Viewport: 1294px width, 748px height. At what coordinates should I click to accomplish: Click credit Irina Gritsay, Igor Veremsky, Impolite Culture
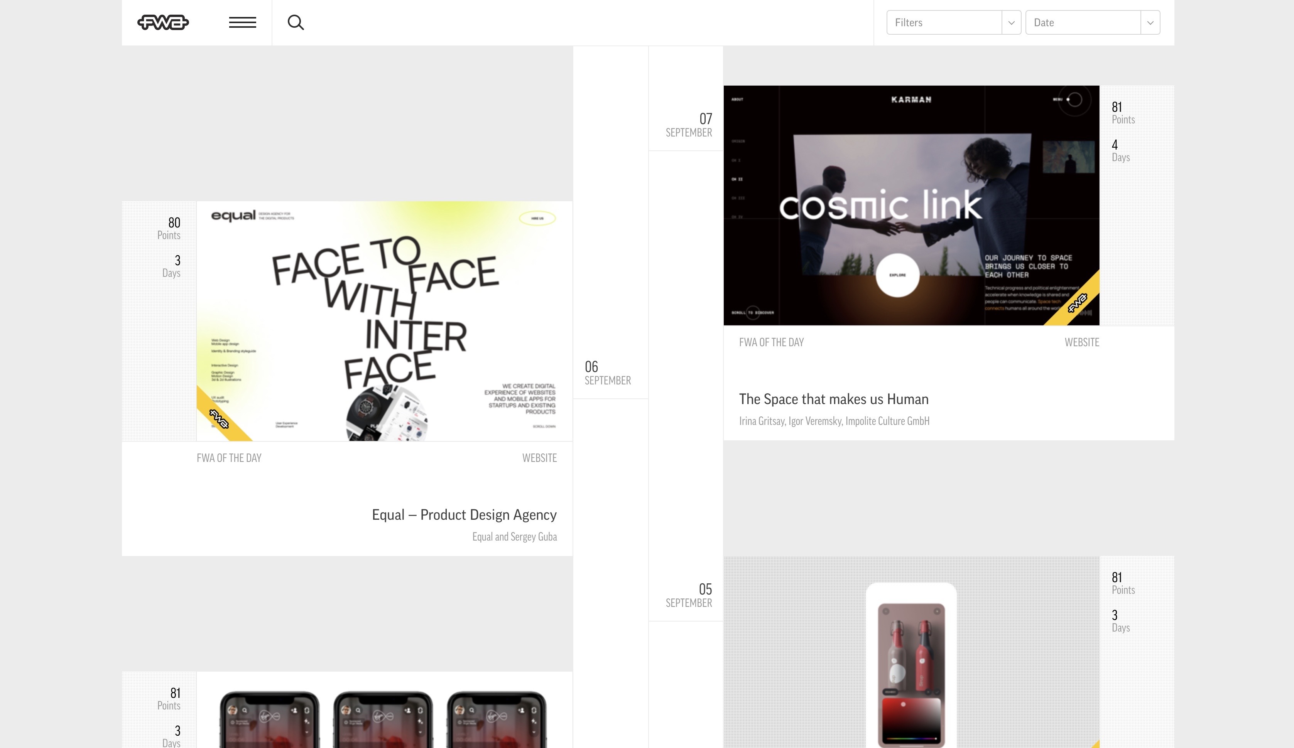(834, 421)
